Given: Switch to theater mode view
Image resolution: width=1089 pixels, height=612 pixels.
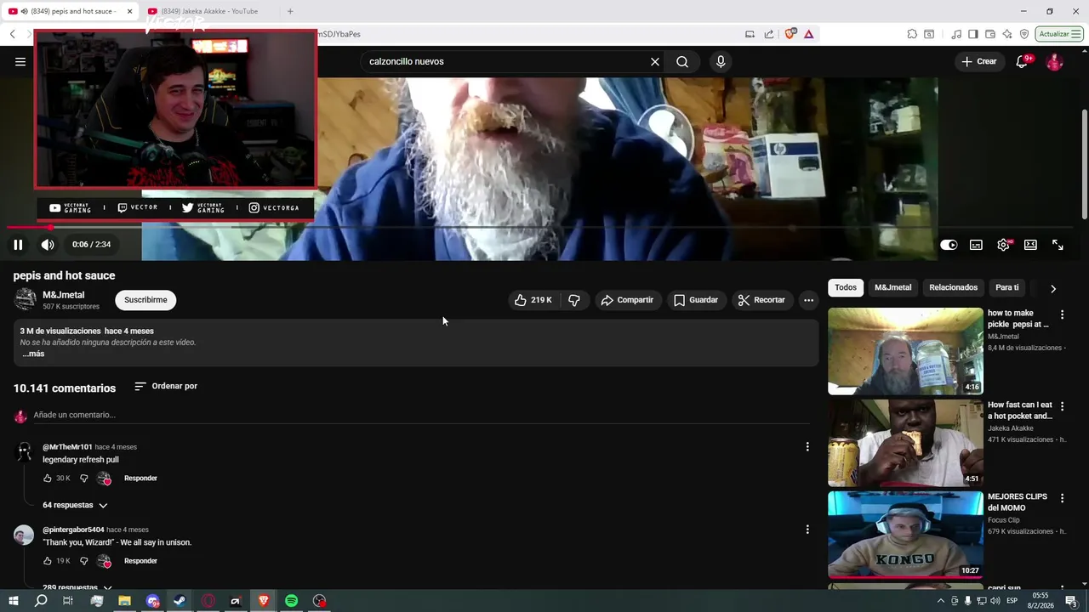Looking at the screenshot, I should (x=1030, y=245).
